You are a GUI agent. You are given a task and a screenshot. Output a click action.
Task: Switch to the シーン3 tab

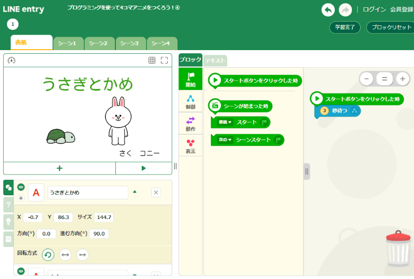pyautogui.click(x=131, y=43)
